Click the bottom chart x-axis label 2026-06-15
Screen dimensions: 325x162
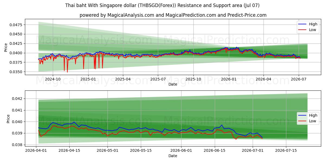click(215, 151)
